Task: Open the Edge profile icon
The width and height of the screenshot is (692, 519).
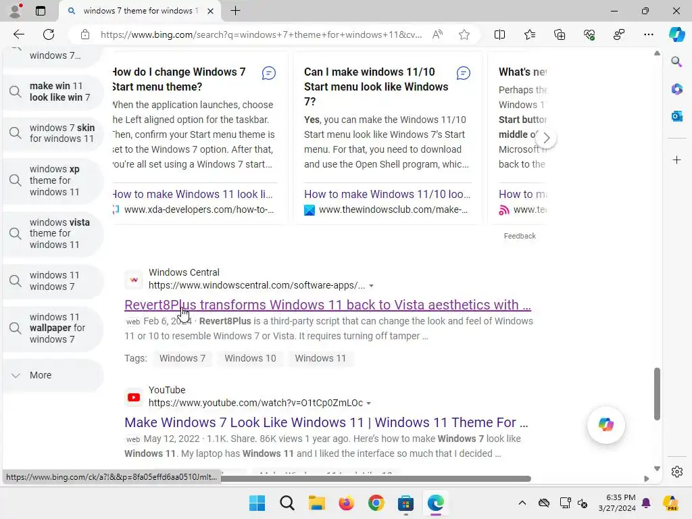Action: tap(16, 11)
